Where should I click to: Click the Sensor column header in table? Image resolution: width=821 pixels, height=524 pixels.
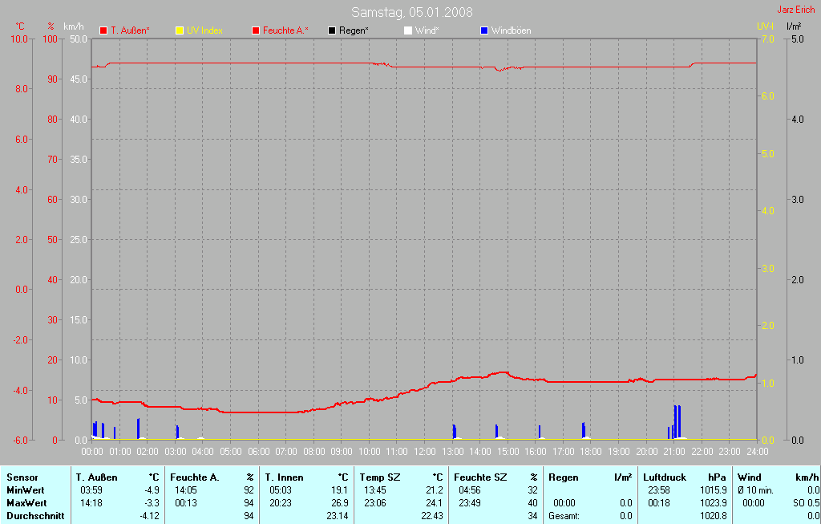tap(22, 477)
